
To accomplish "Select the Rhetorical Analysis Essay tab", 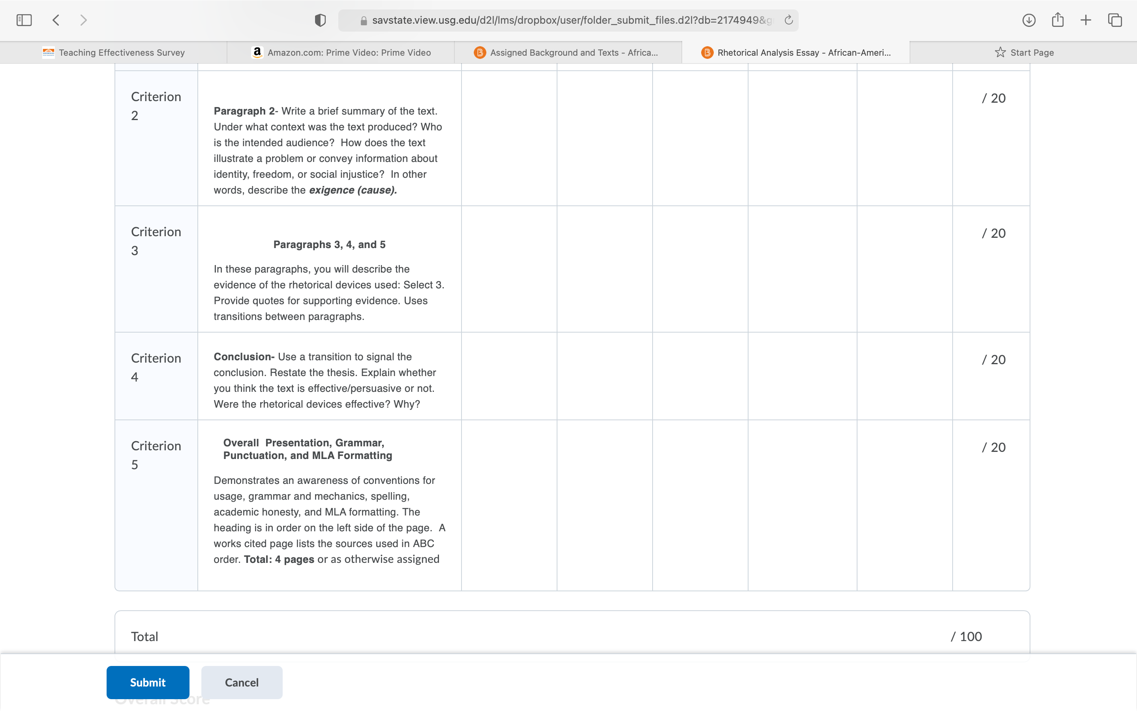I will 796,53.
